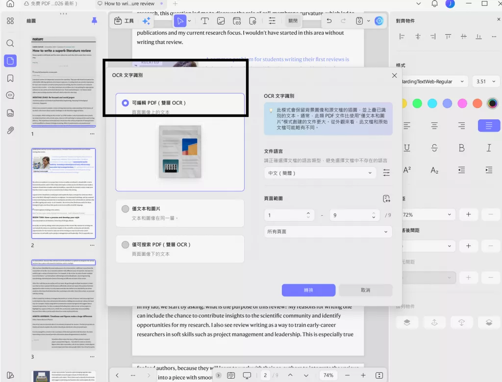Viewport: 502px width, 382px height.
Task: Pick the green color swatch
Action: tap(416, 103)
